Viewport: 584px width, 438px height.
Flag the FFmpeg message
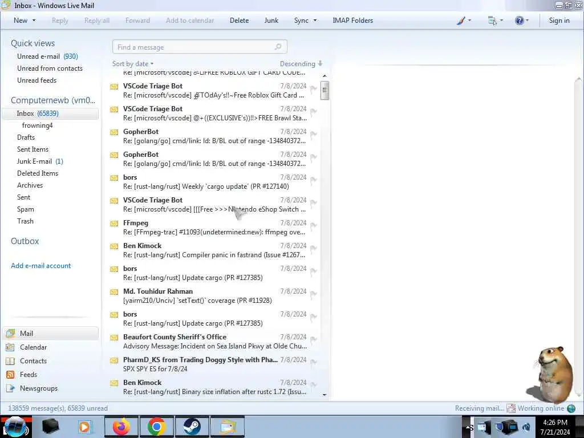click(314, 226)
